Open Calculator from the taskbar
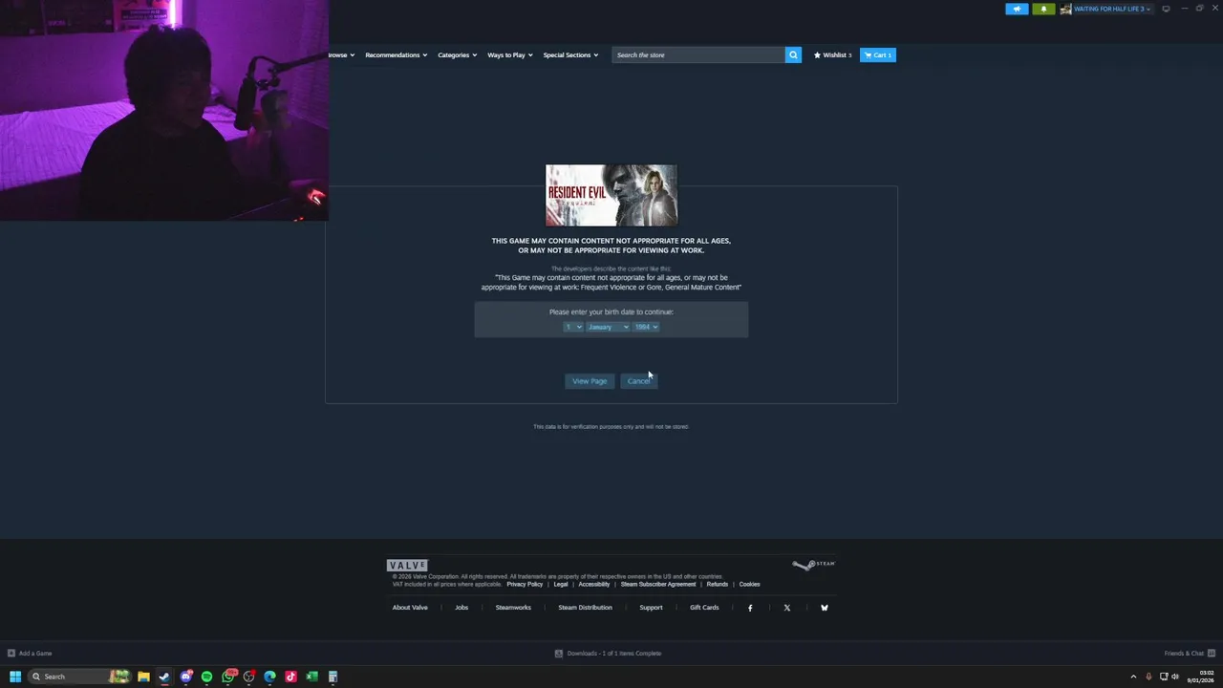Viewport: 1223px width, 688px height. (333, 677)
